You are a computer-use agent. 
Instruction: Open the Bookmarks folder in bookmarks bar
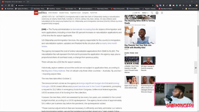pyautogui.click(x=9, y=9)
